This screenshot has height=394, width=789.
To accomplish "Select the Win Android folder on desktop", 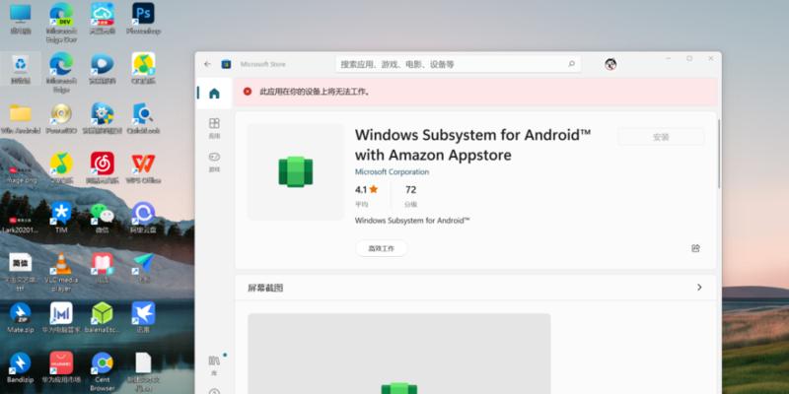I will [x=21, y=118].
